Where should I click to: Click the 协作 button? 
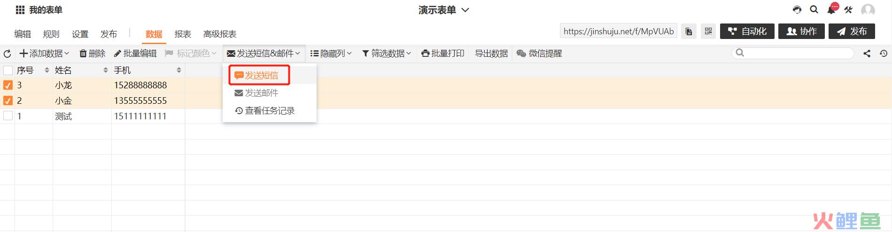coord(801,31)
